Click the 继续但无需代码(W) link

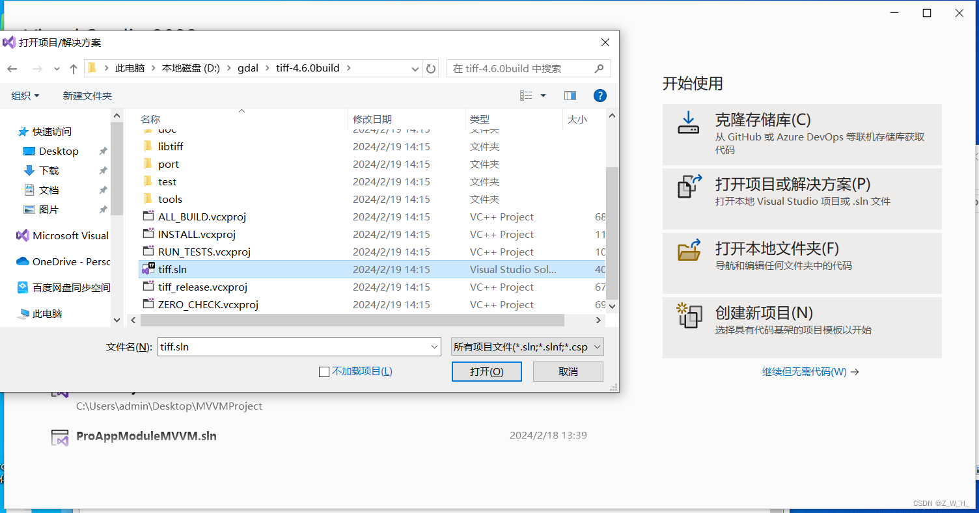click(x=810, y=372)
